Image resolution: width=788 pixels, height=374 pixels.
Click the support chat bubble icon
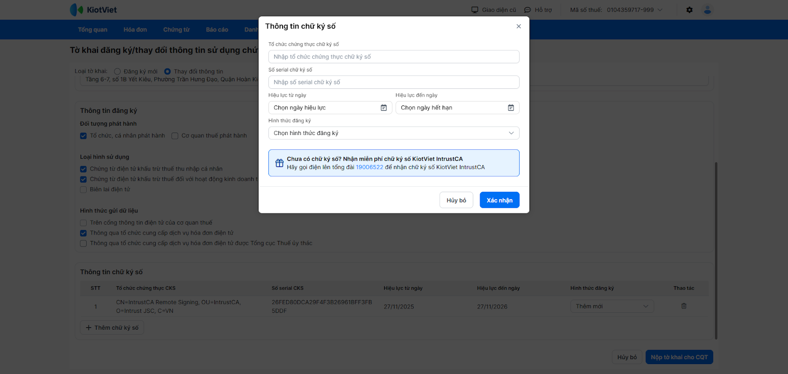click(x=527, y=10)
